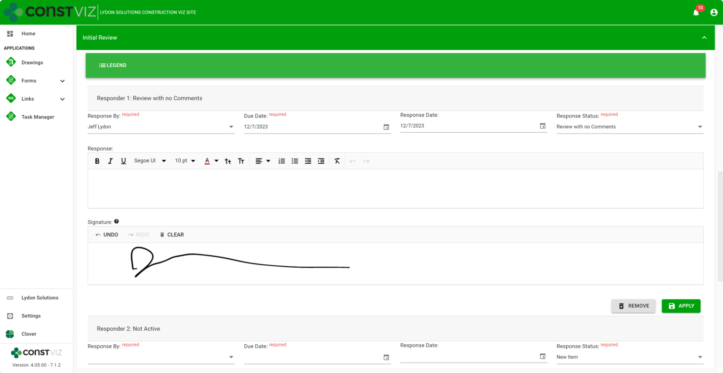The image size is (723, 373).
Task: Navigate to Drawings in the sidebar
Action: (32, 62)
